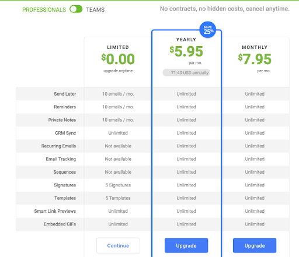Click the Email Tracking feature label
Image resolution: width=299 pixels, height=257 pixels.
pyautogui.click(x=61, y=159)
